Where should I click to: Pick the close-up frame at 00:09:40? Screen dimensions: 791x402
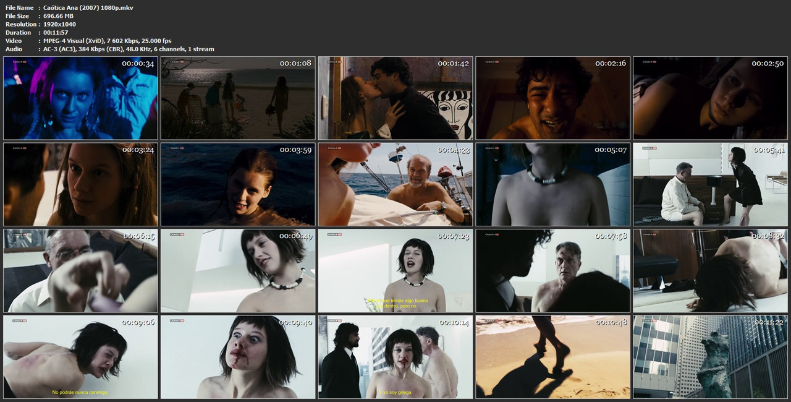coord(238,357)
